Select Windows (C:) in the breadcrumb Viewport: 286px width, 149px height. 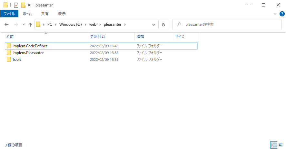70,24
